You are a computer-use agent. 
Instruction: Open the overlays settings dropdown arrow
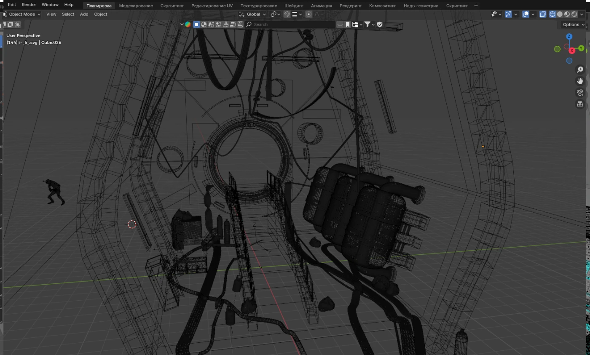533,14
